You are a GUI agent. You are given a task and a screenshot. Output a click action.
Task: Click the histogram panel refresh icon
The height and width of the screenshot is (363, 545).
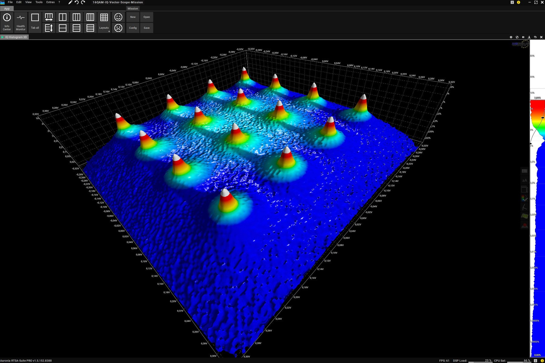coord(517,37)
